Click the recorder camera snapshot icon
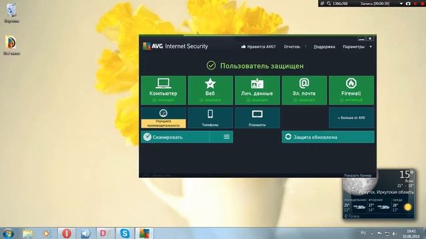The width and height of the screenshot is (426, 239). tap(408, 3)
